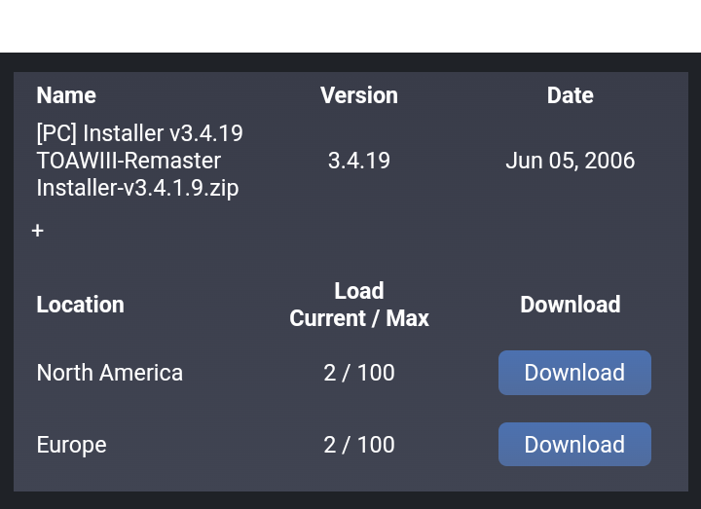This screenshot has width=701, height=509.
Task: Click the Current / Max header text
Action: tap(359, 318)
